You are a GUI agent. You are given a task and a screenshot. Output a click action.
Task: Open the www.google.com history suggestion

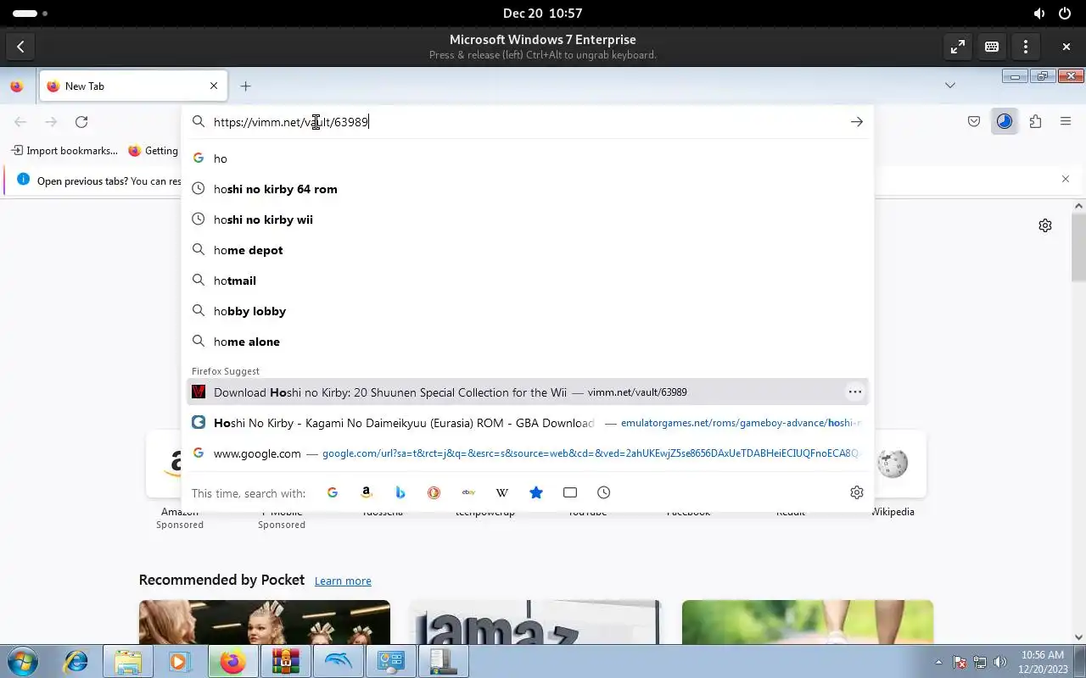click(x=528, y=453)
